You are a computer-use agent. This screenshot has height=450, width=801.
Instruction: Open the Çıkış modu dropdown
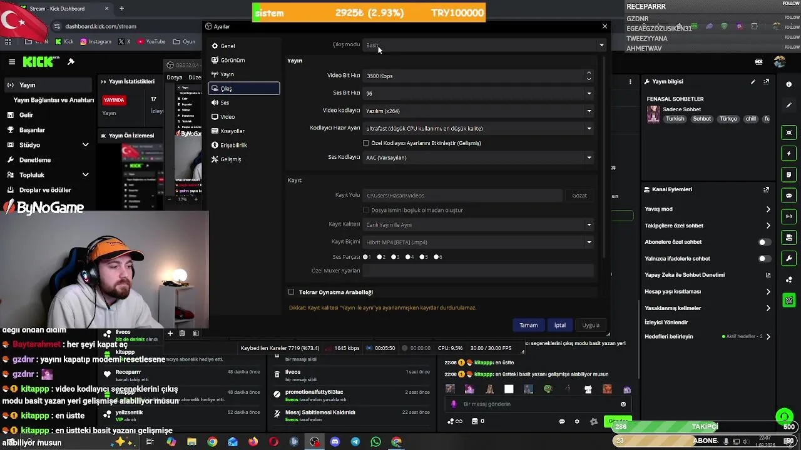[x=484, y=45]
